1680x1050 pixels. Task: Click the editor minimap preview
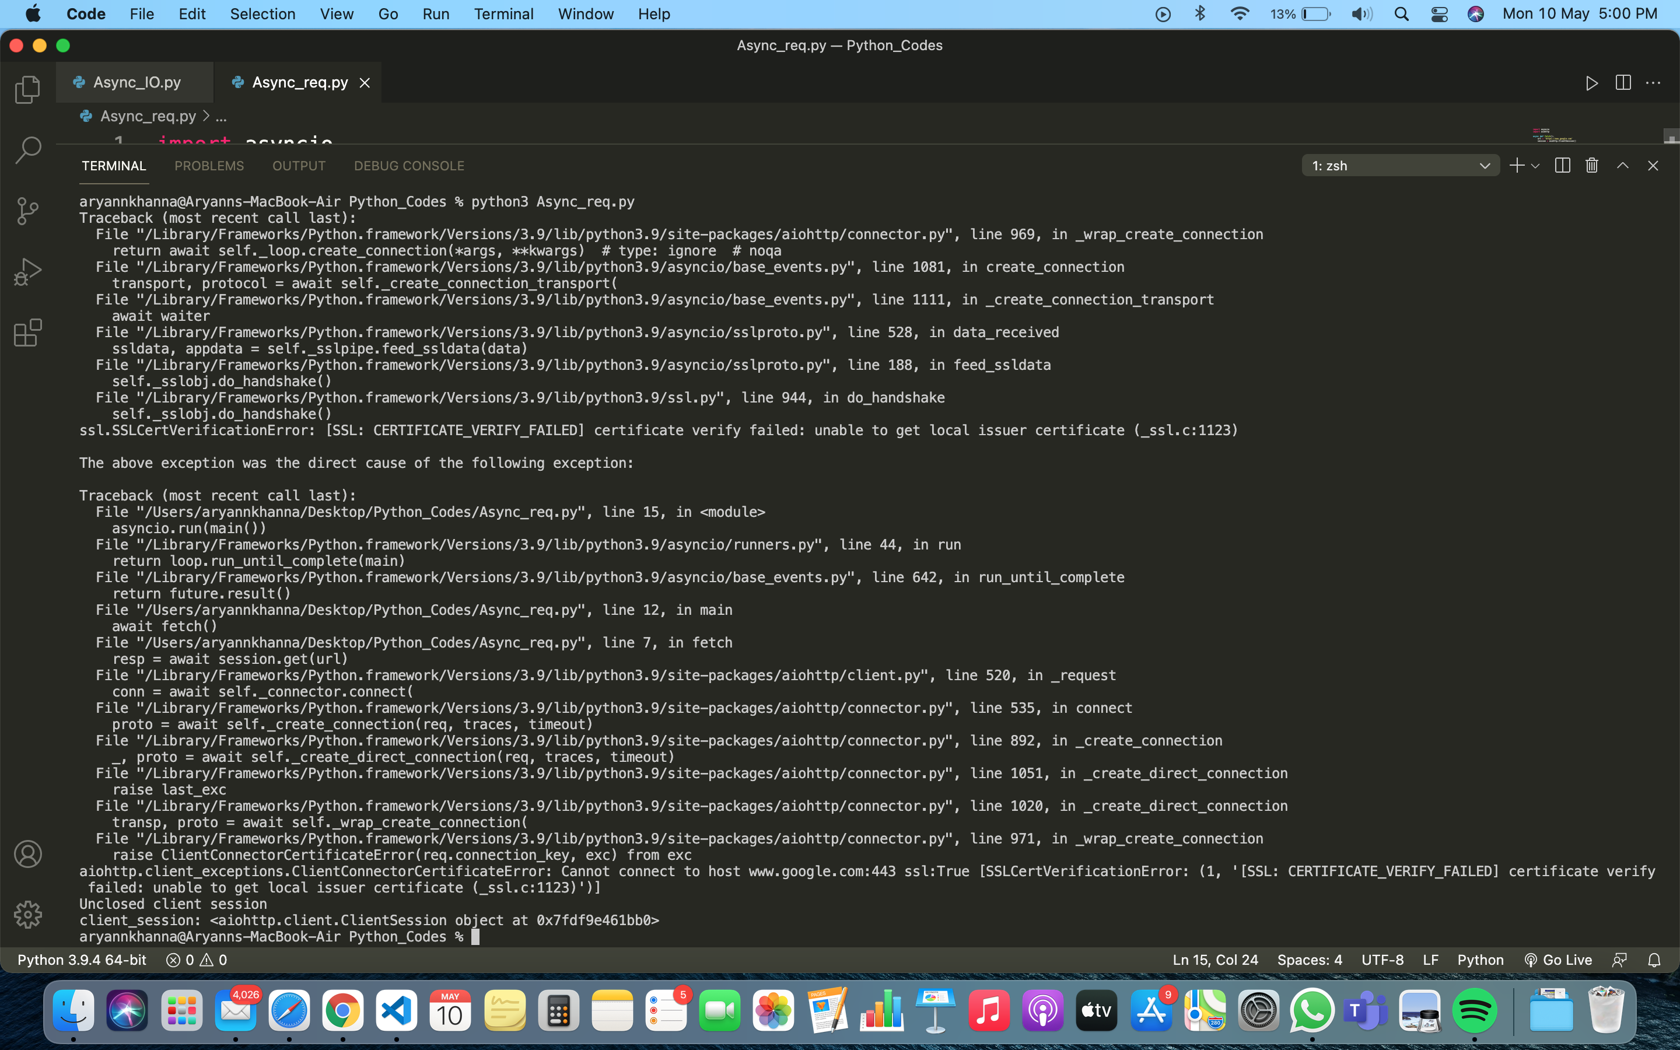(x=1555, y=135)
